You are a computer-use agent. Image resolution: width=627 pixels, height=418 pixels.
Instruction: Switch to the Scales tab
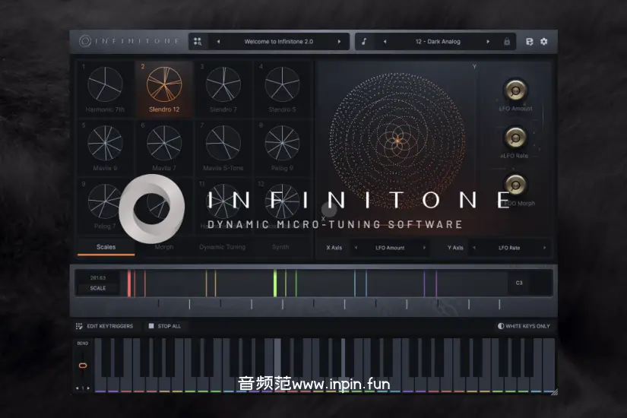click(106, 247)
